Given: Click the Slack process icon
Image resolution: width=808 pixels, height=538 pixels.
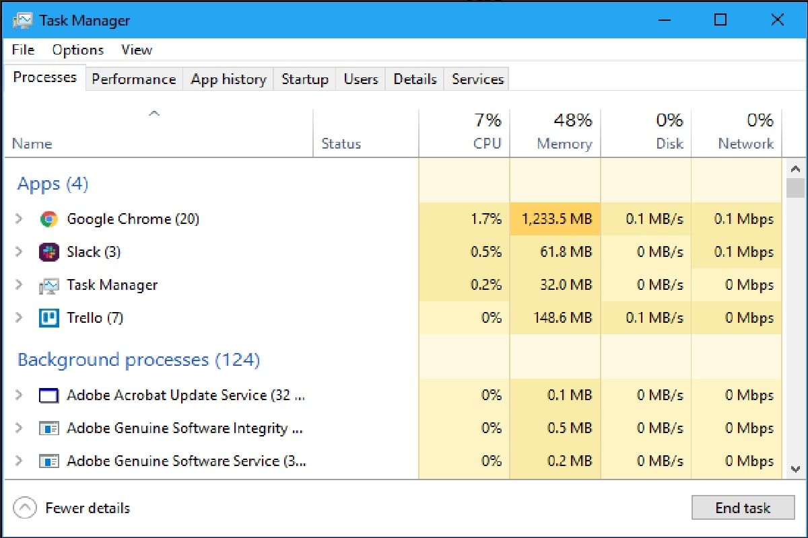Looking at the screenshot, I should 49,252.
